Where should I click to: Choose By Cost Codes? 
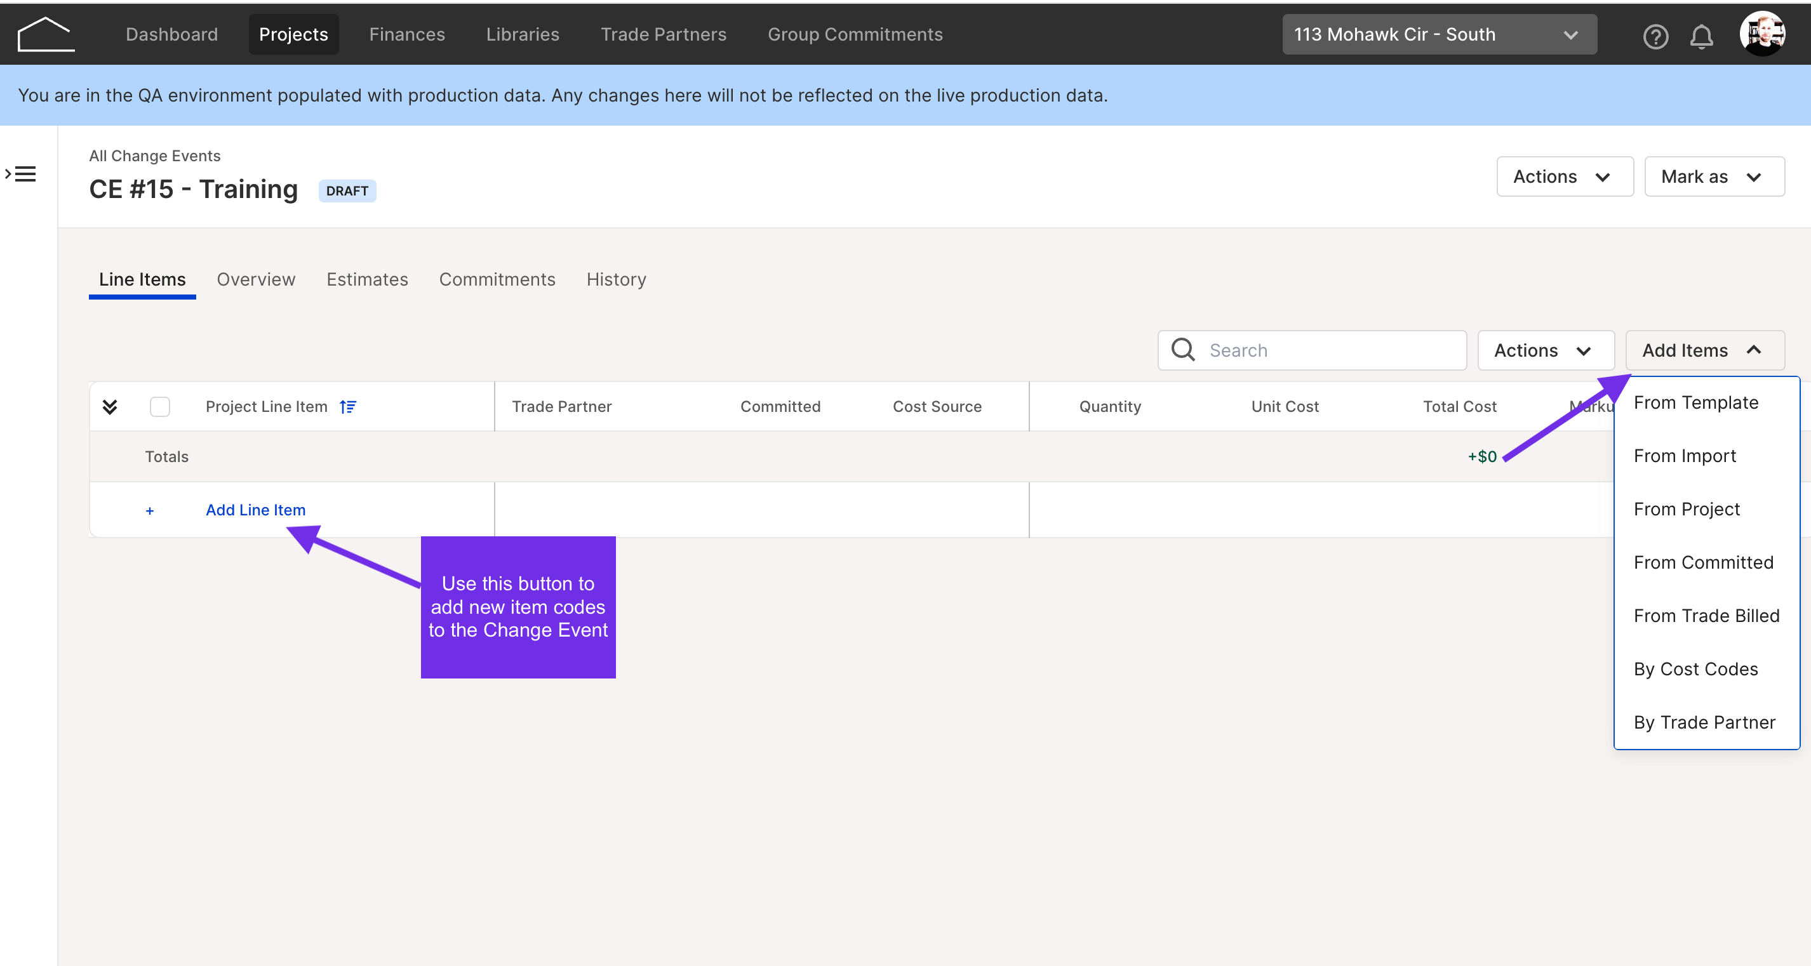click(x=1706, y=670)
